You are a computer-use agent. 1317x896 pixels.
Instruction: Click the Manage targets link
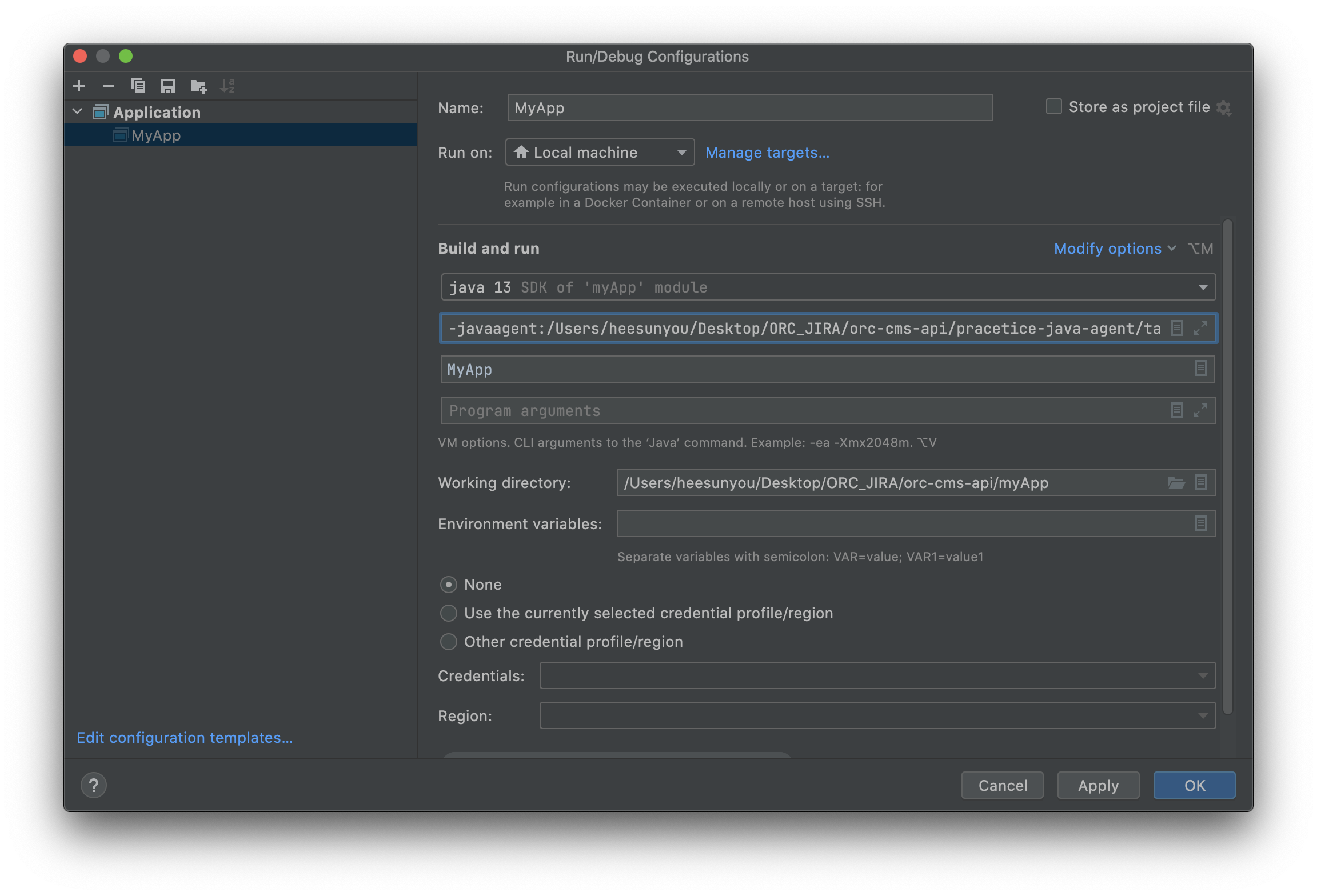(767, 153)
